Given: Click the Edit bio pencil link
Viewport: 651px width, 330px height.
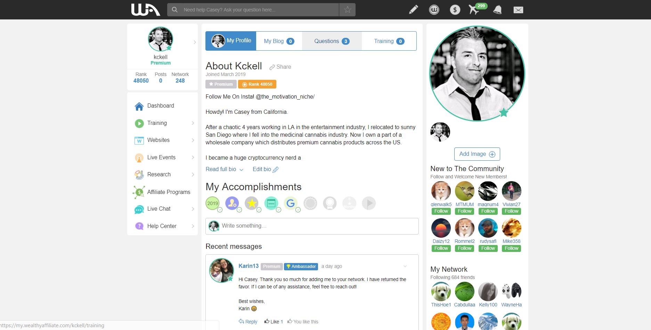Looking at the screenshot, I should coord(266,169).
